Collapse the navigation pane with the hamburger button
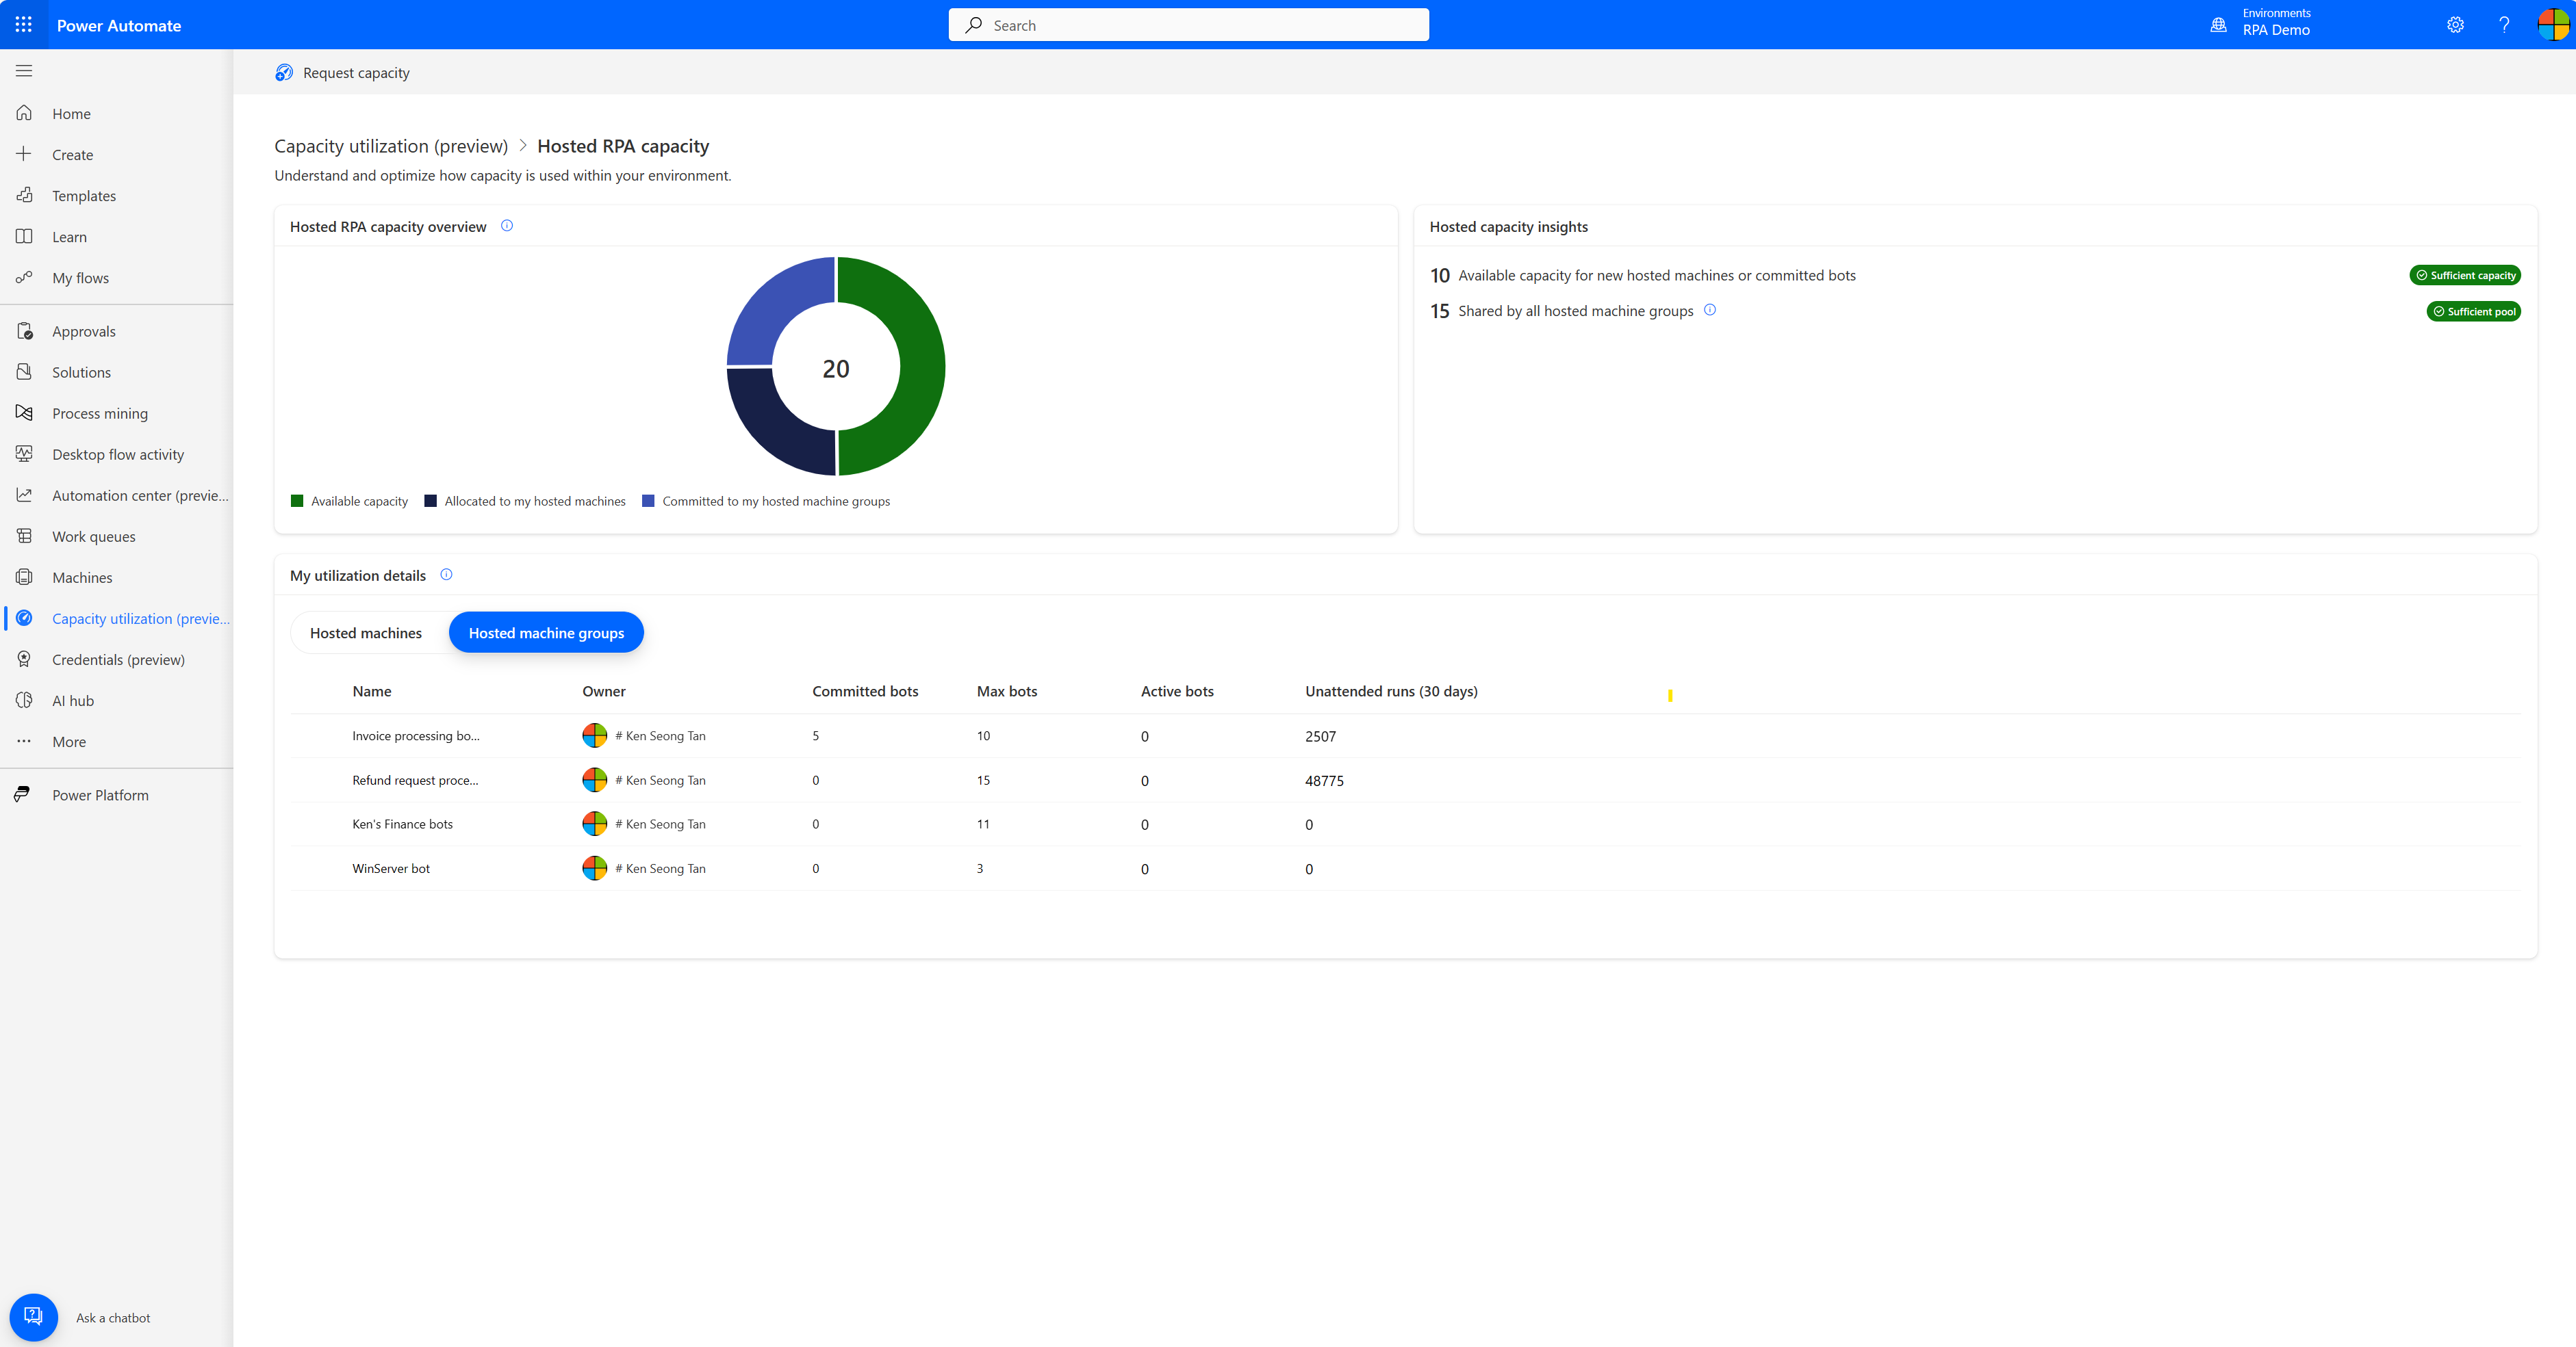Viewport: 2576px width, 1347px height. 24,71
